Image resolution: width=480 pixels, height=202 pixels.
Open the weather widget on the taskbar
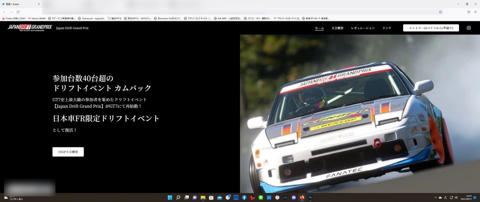pyautogui.click(x=14, y=198)
